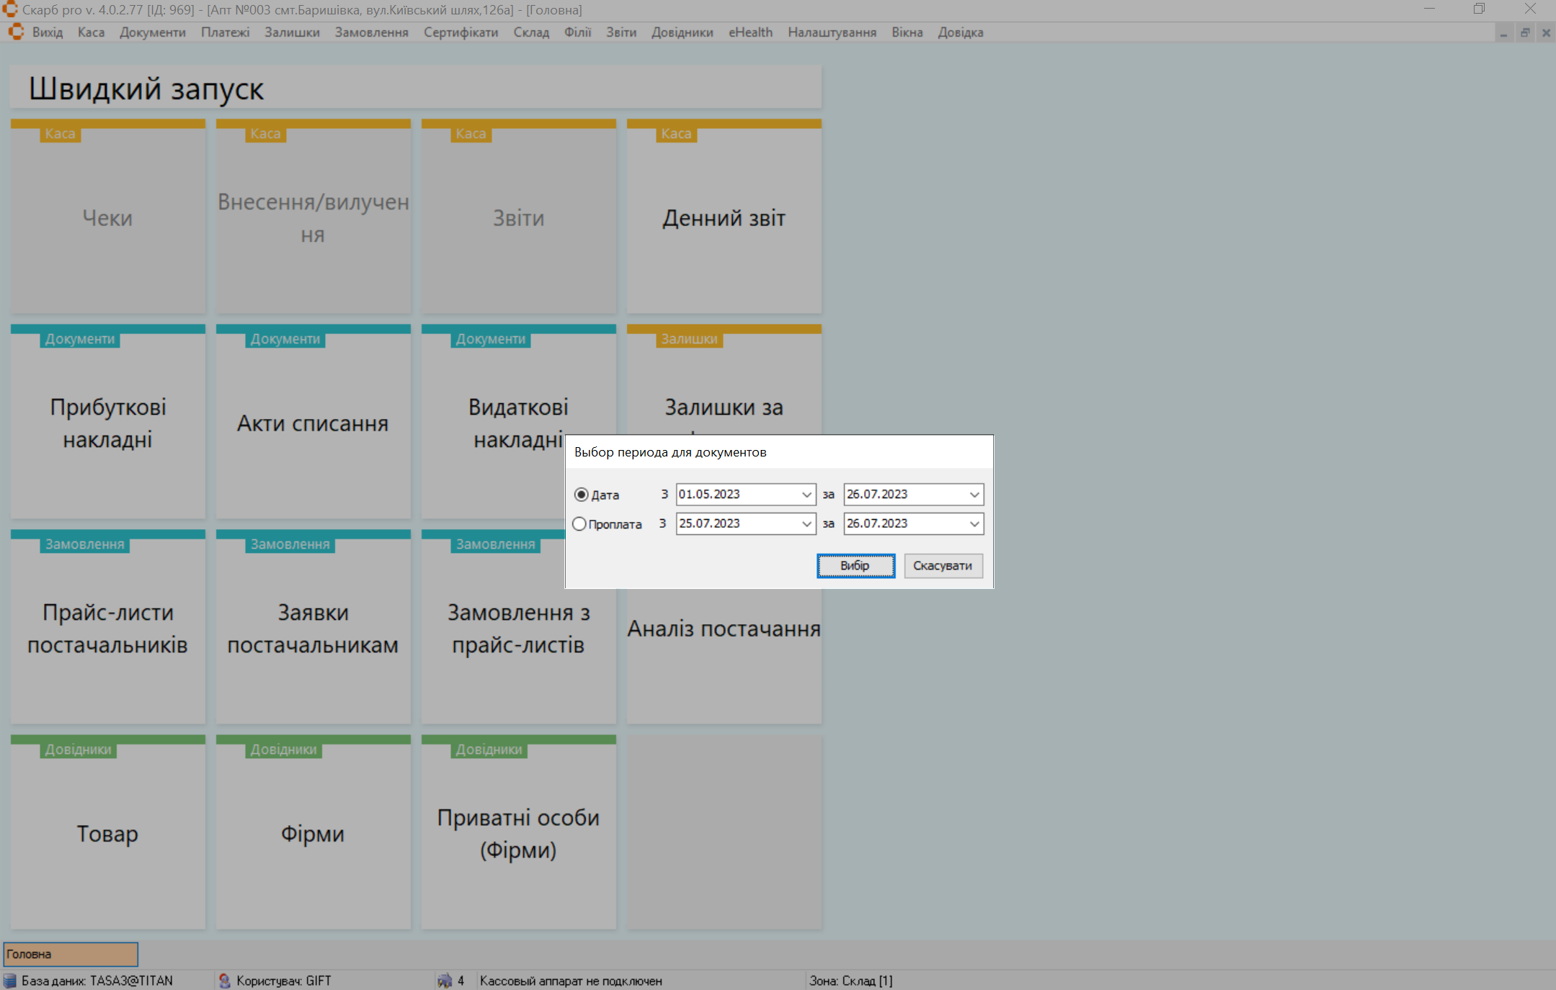The image size is (1556, 990).
Task: Restore the inner Головна window
Action: [1524, 33]
